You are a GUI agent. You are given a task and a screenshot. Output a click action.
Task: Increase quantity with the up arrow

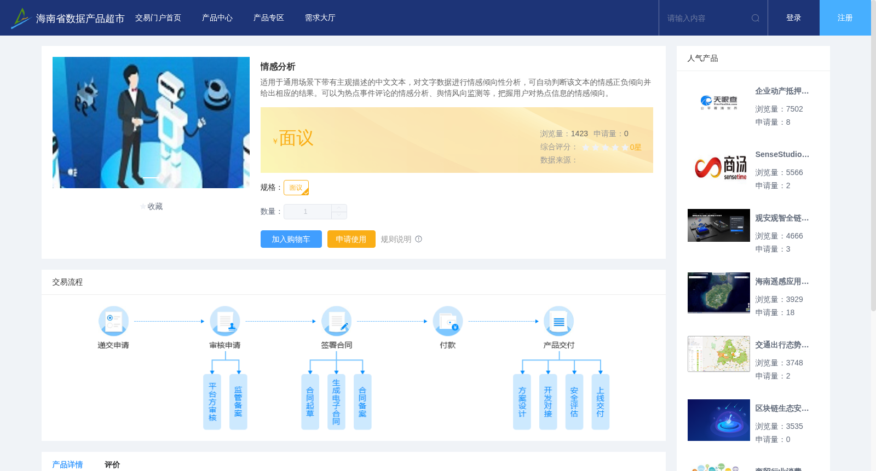click(x=339, y=208)
